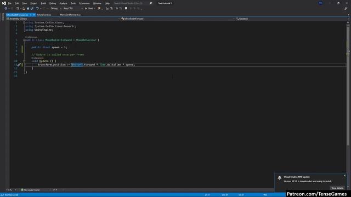Click the INS indicator in status bar
This screenshot has width=351, height=197.
tap(265, 195)
